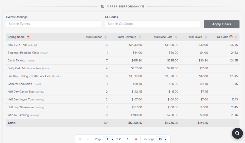This screenshot has height=143, width=245.
Task: Go to next page arrow
Action: (128, 139)
